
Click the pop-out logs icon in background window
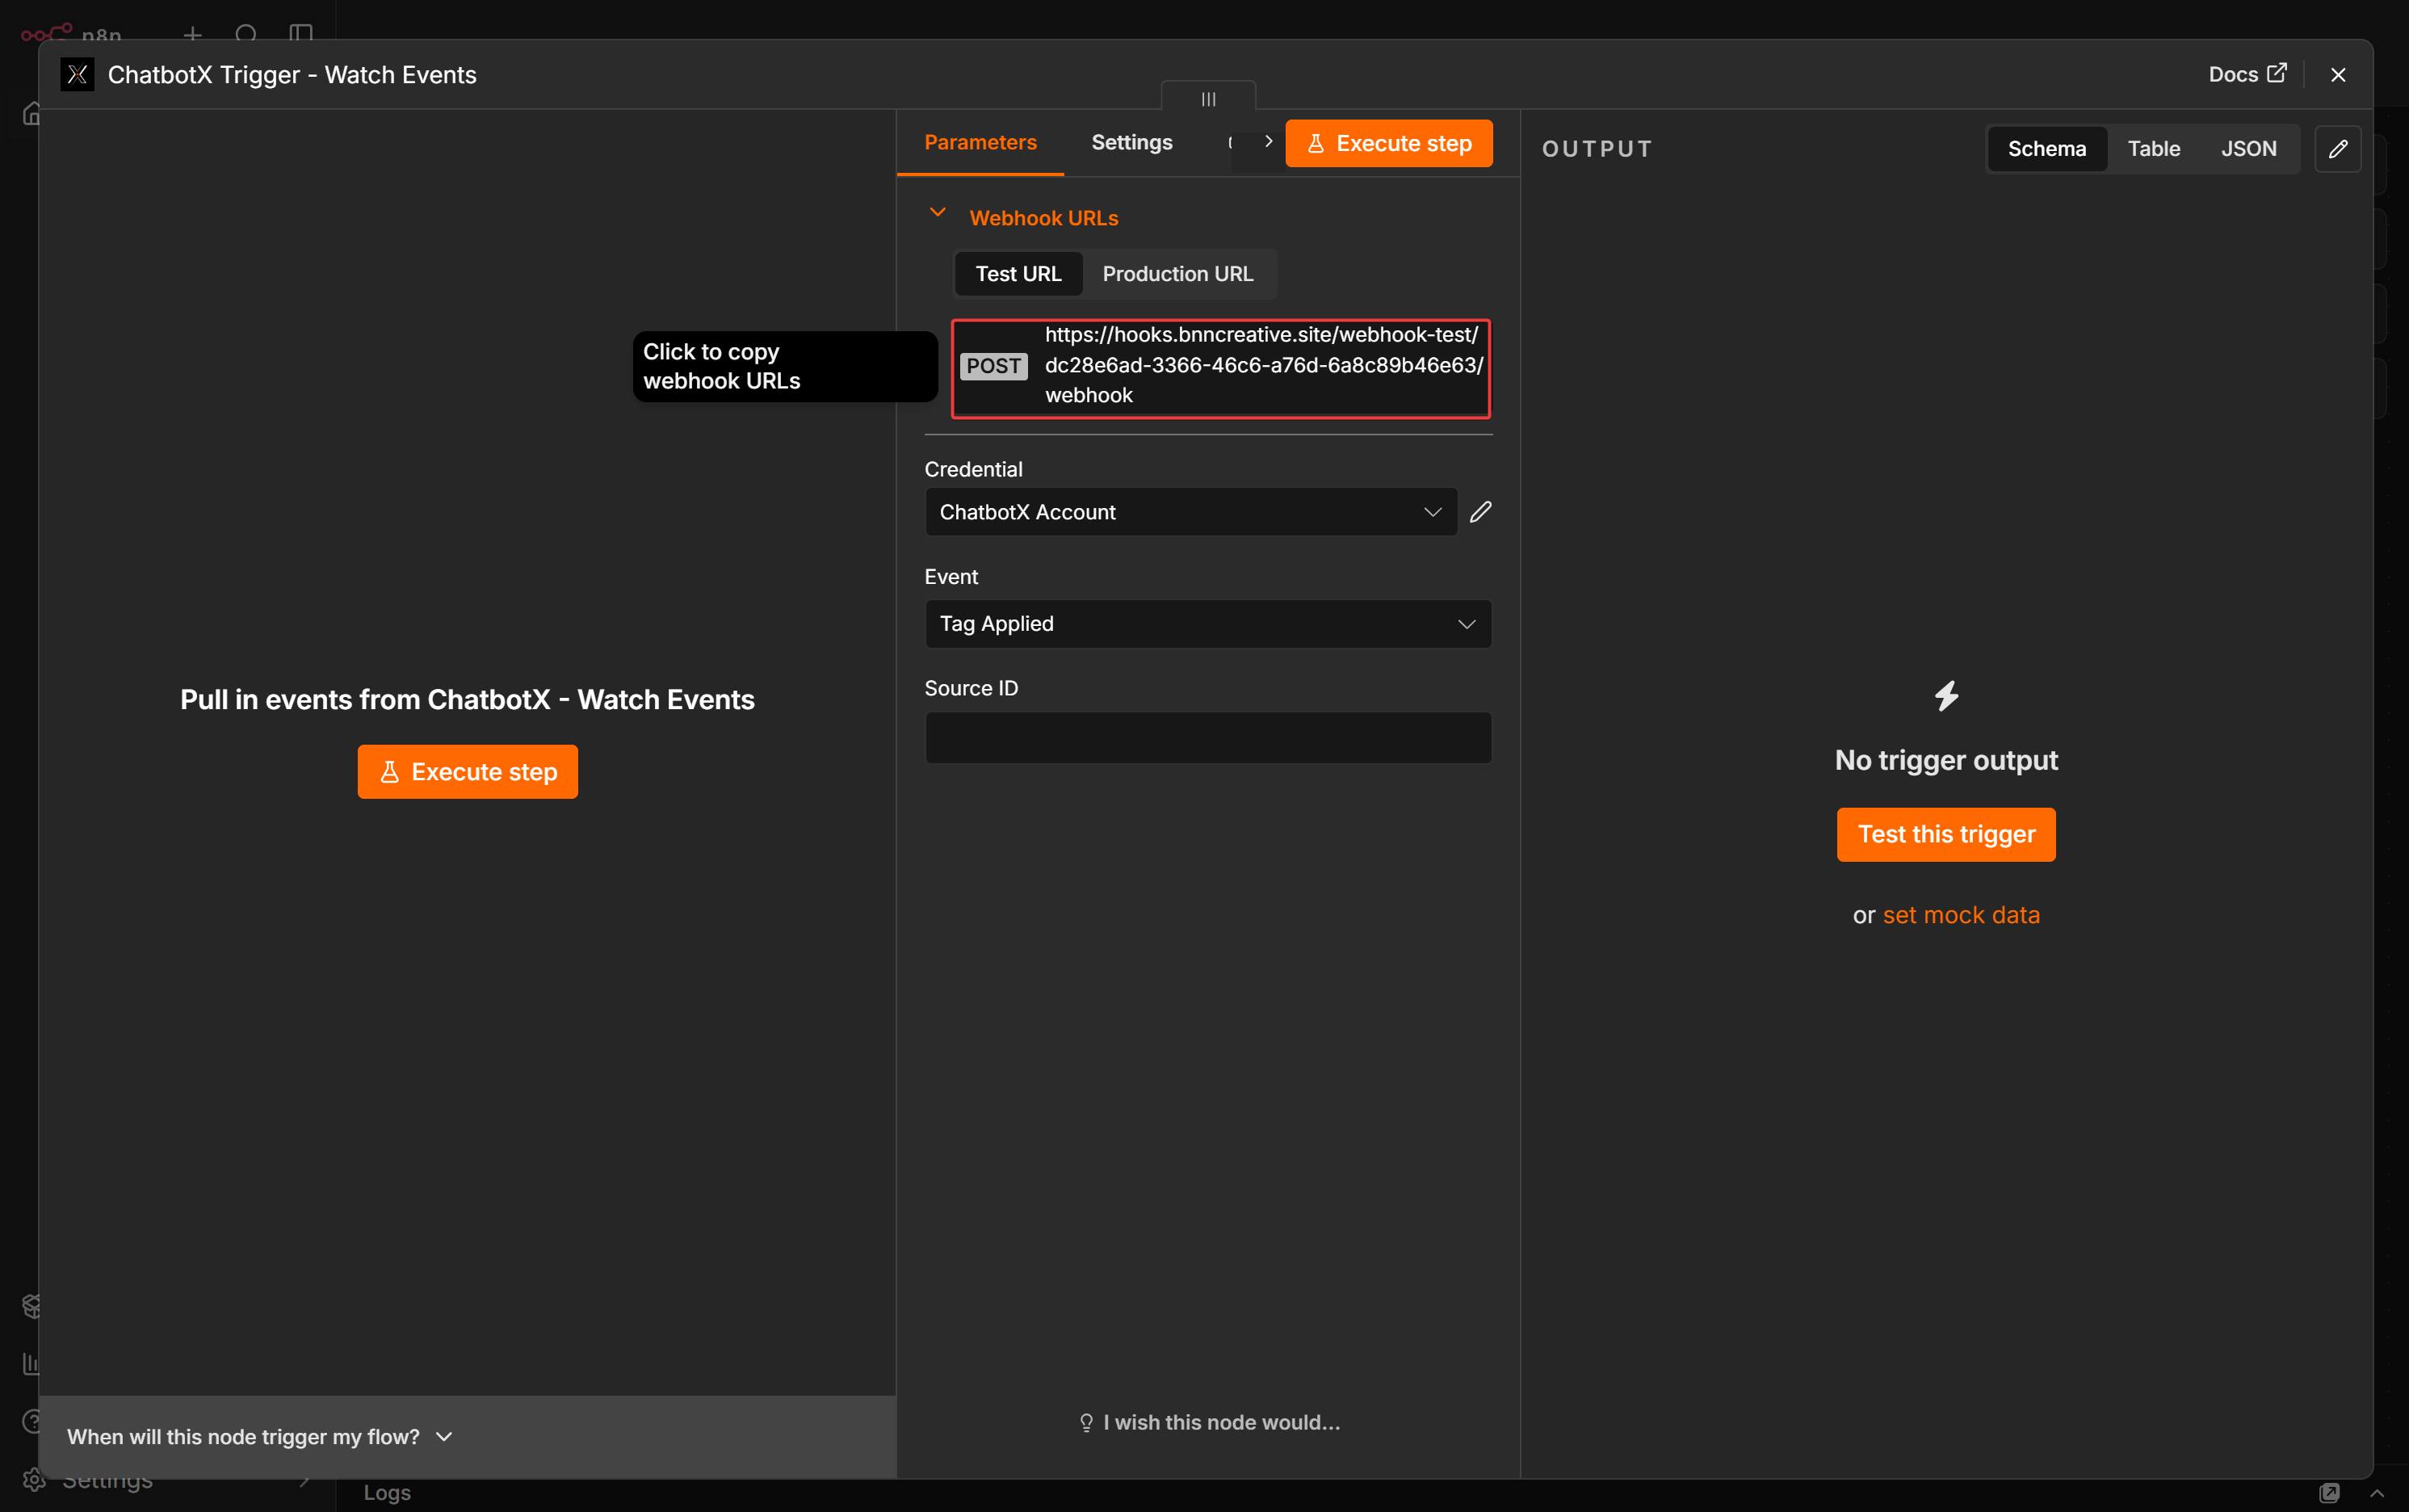[x=2328, y=1492]
